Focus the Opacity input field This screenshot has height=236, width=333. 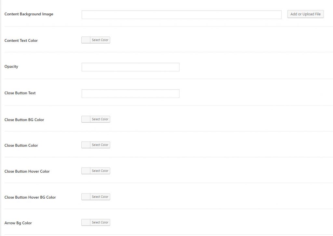point(130,67)
